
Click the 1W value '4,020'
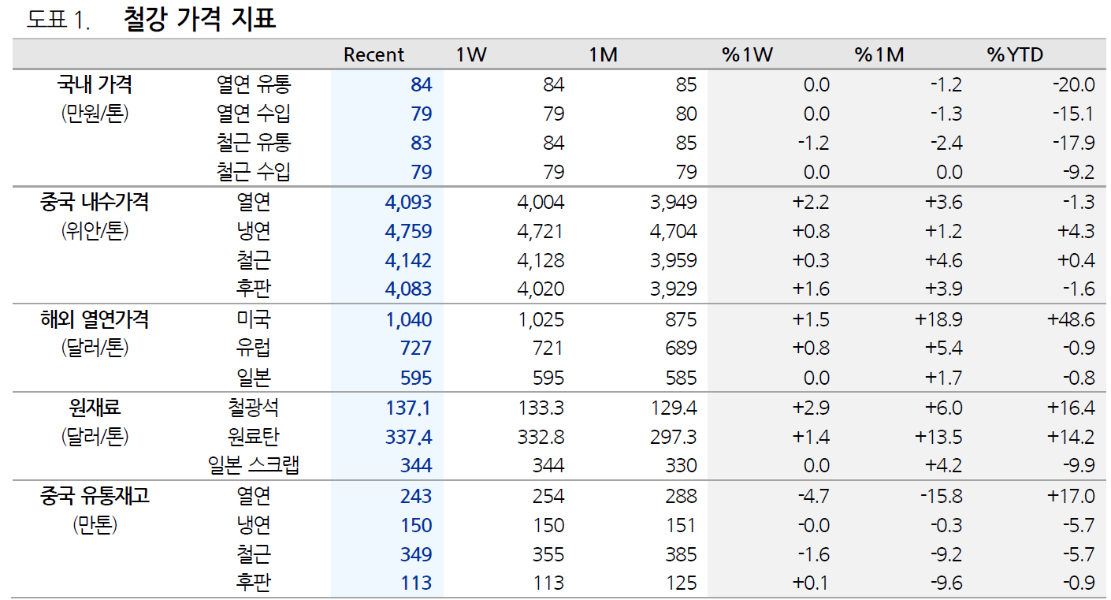(541, 289)
